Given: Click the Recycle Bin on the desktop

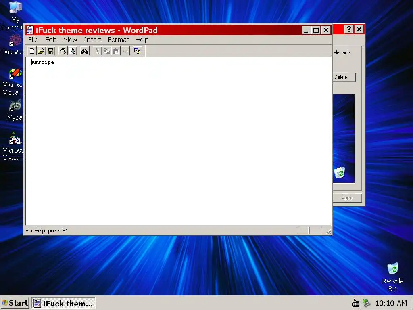Looking at the screenshot, I should tap(393, 277).
